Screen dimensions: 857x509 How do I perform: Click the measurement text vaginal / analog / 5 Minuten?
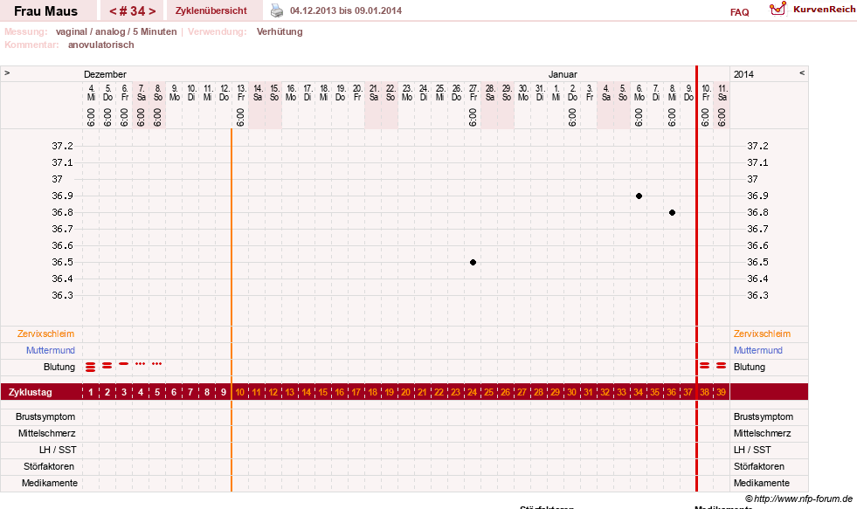coord(116,31)
